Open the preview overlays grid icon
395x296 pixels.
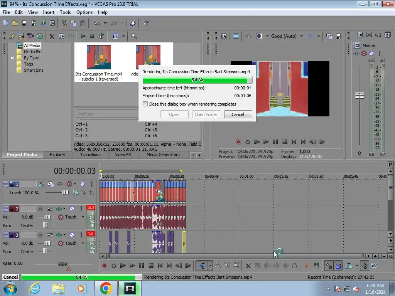311,36
